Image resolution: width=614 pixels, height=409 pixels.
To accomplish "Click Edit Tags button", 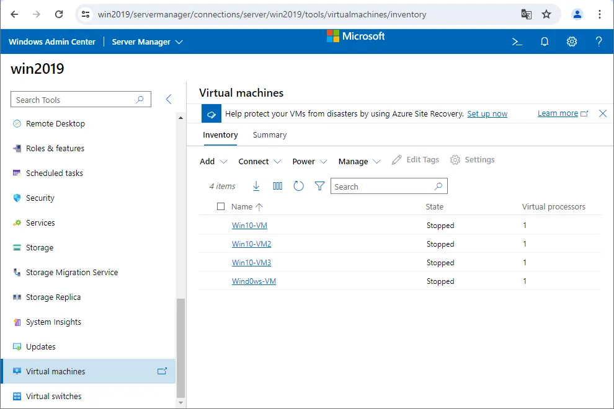I will (x=416, y=160).
